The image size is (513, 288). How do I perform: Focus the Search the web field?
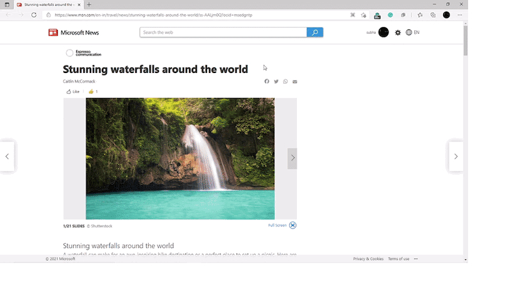[223, 33]
